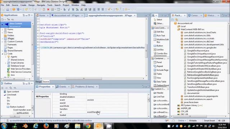Select the Panel container control
The image size is (230, 129).
157,62
